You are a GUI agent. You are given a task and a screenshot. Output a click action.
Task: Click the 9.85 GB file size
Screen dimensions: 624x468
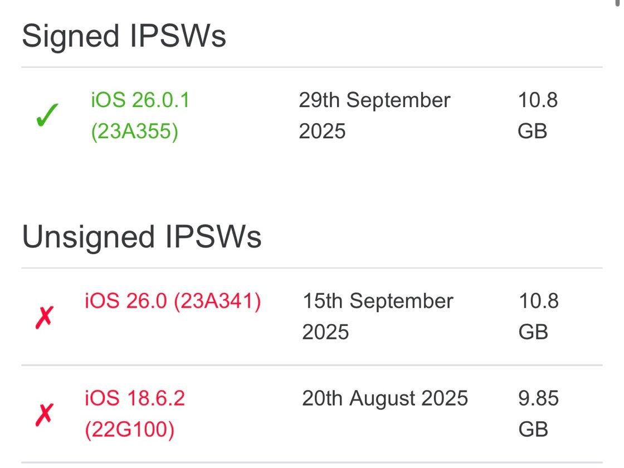(538, 414)
